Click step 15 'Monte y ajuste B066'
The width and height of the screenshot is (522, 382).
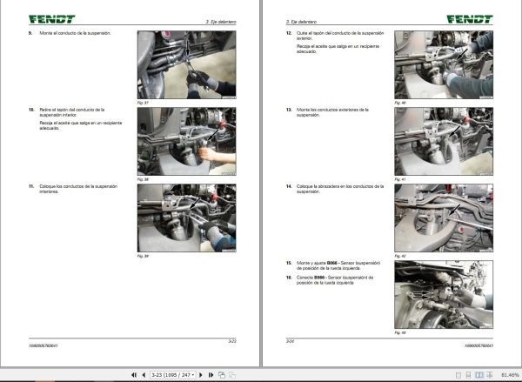pos(338,265)
